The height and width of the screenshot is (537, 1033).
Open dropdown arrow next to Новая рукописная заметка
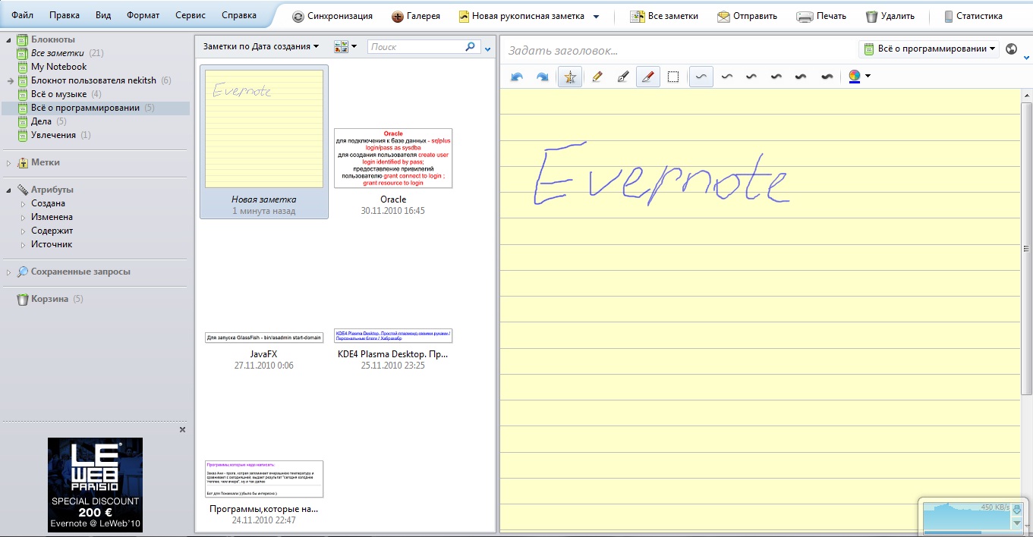pyautogui.click(x=596, y=16)
